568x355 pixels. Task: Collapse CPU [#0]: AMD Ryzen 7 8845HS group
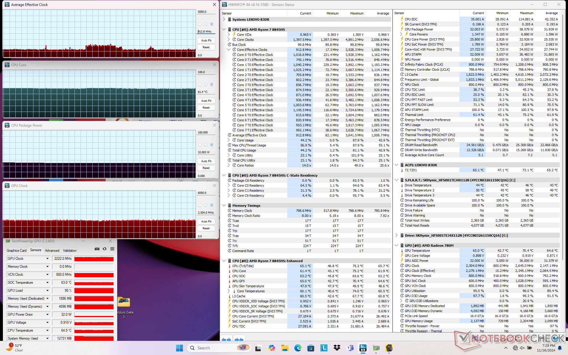pyautogui.click(x=224, y=30)
